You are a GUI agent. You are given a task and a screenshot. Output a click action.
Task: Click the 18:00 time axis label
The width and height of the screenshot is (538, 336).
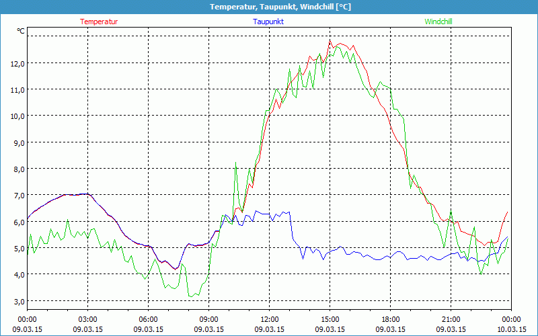pos(391,320)
